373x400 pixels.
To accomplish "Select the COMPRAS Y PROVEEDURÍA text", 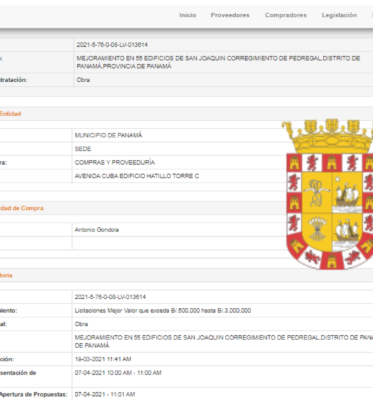I will [115, 163].
